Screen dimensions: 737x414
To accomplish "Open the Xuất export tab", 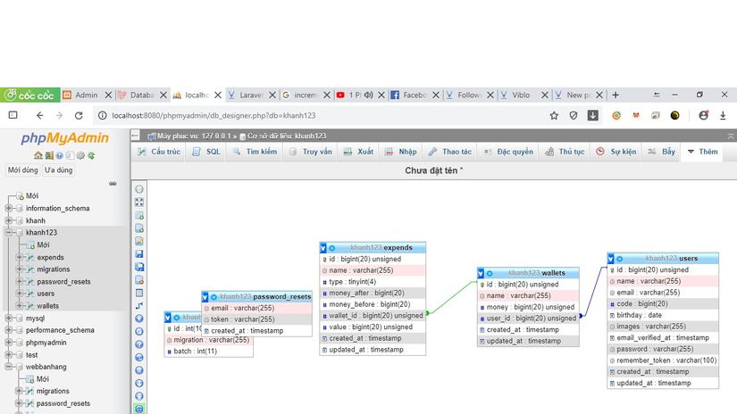I will click(358, 152).
